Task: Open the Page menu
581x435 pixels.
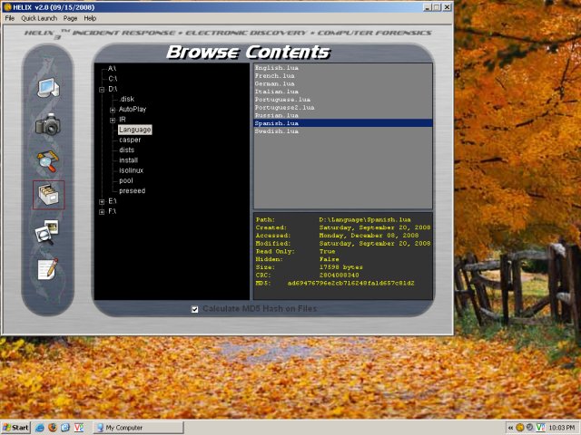Action: (70, 18)
